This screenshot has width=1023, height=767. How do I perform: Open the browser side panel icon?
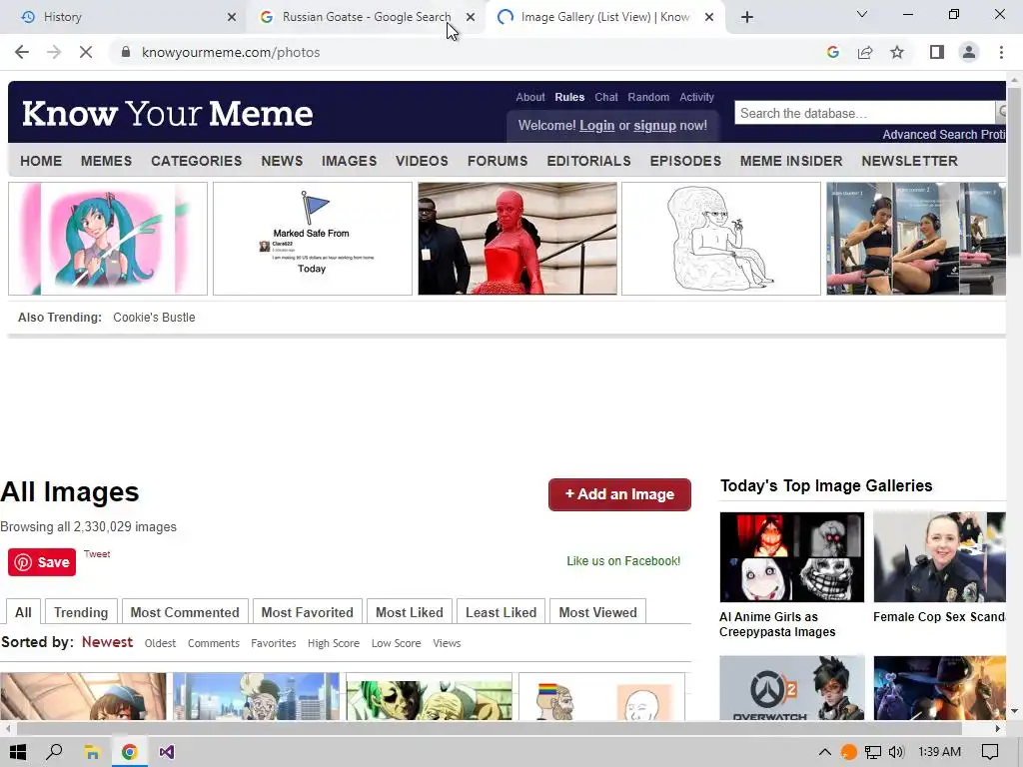937,52
